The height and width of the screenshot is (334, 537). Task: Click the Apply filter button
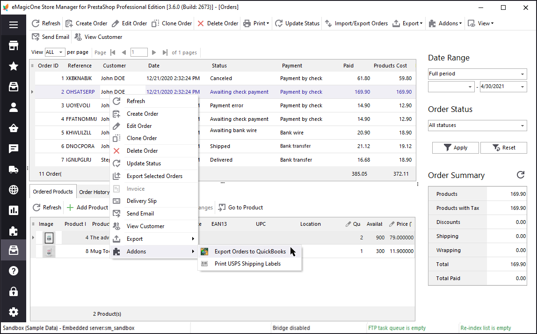pyautogui.click(x=456, y=148)
